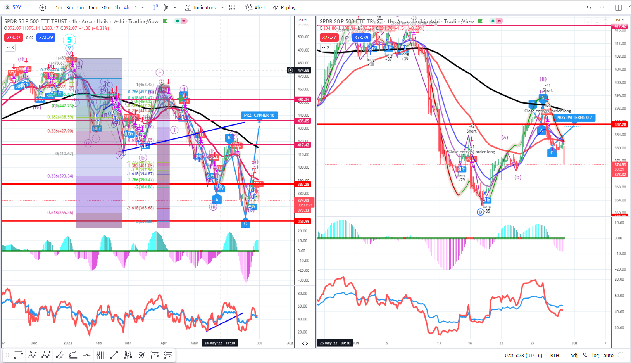Undo the last chart action
This screenshot has width=631, height=363.
589,7
